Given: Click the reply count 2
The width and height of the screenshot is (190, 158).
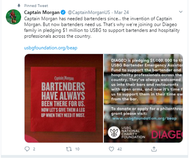Looking at the screenshot, I should click(x=34, y=149).
